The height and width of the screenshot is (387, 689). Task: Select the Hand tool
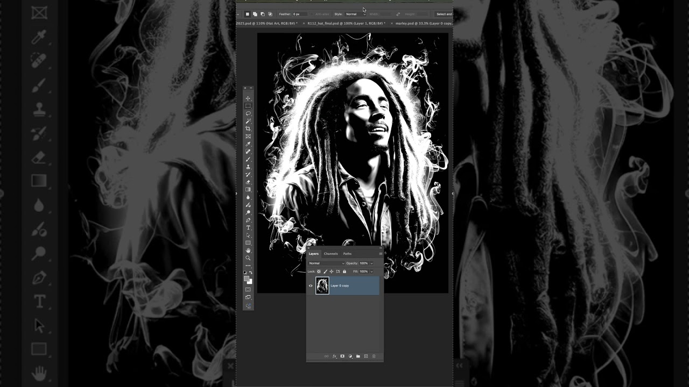click(248, 250)
